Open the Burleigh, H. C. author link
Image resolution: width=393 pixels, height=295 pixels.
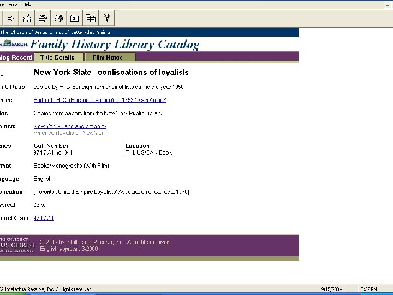[100, 100]
